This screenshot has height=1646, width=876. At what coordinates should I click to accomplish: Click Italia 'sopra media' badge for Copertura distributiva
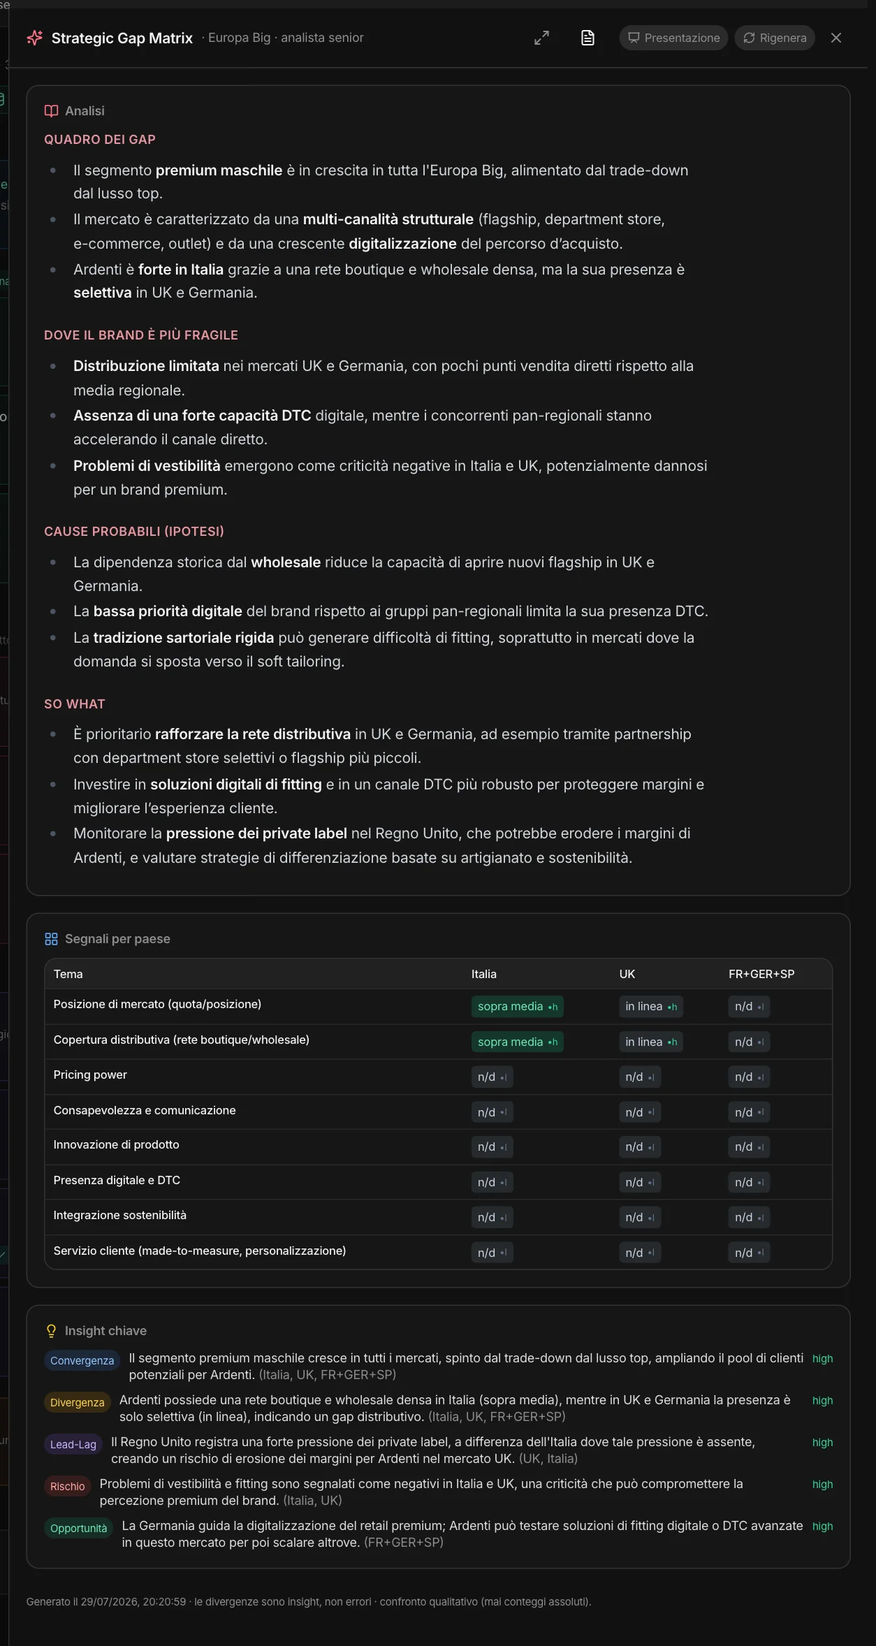[518, 1042]
